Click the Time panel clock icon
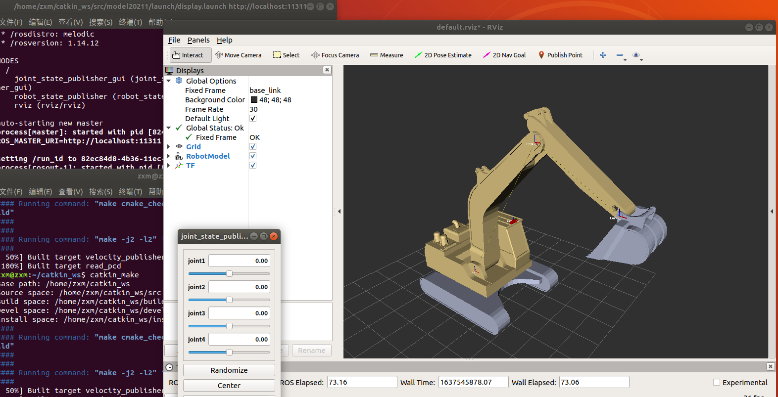The height and width of the screenshot is (397, 778). coord(169,367)
